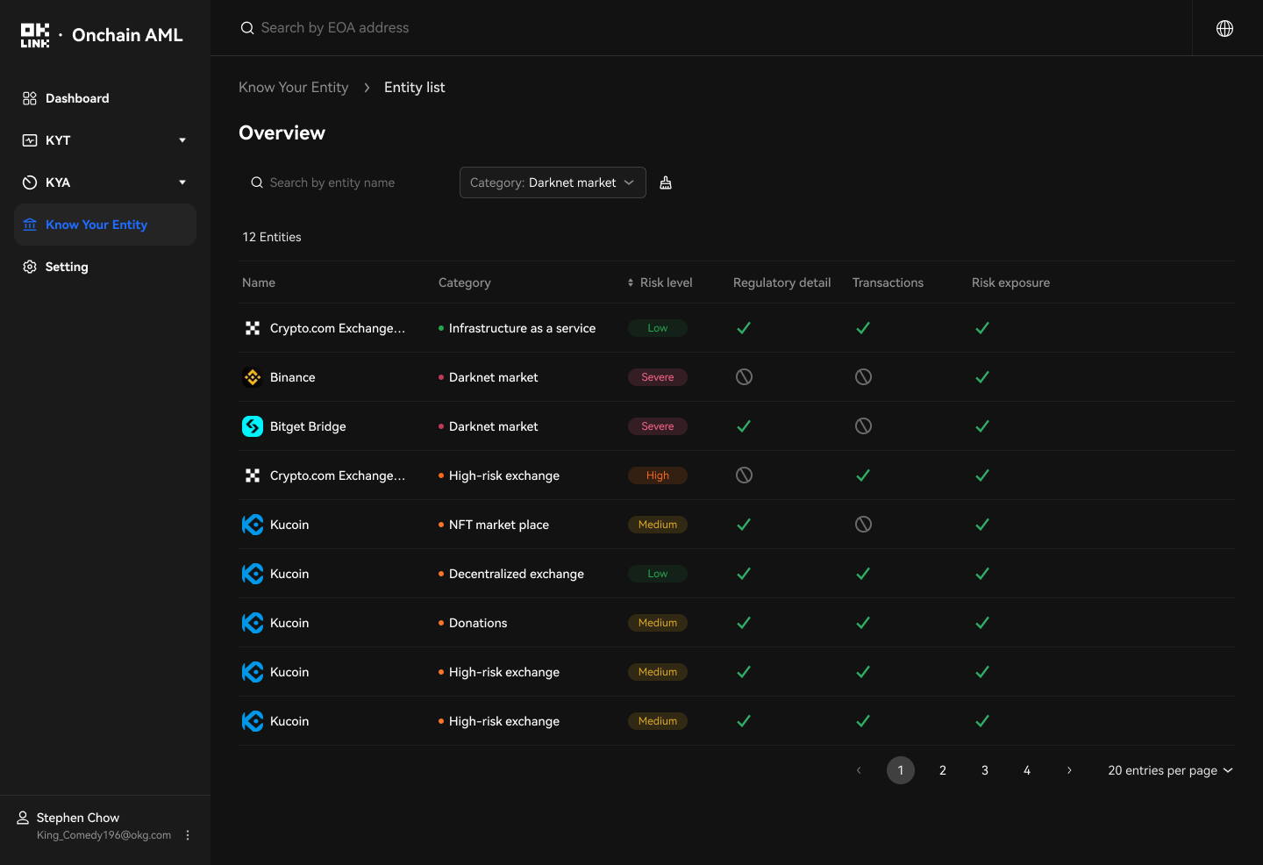The image size is (1263, 865).
Task: Click Transactions blocked icon in Bitget Bridge row
Action: click(863, 426)
